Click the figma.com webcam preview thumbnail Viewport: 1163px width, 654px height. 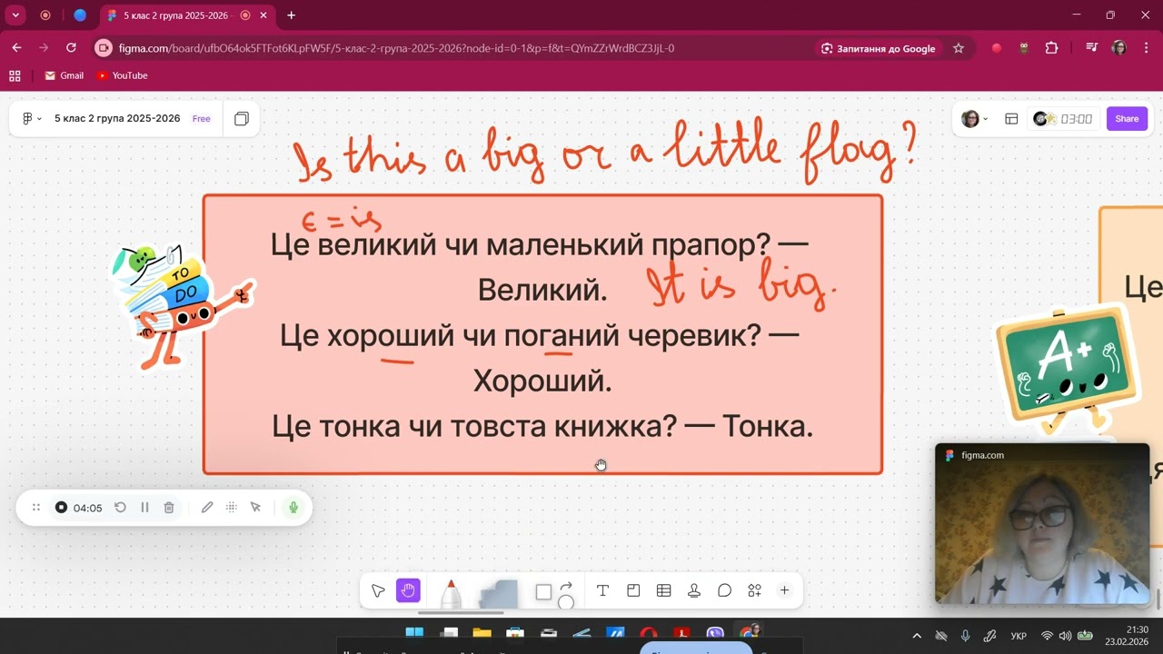1042,524
